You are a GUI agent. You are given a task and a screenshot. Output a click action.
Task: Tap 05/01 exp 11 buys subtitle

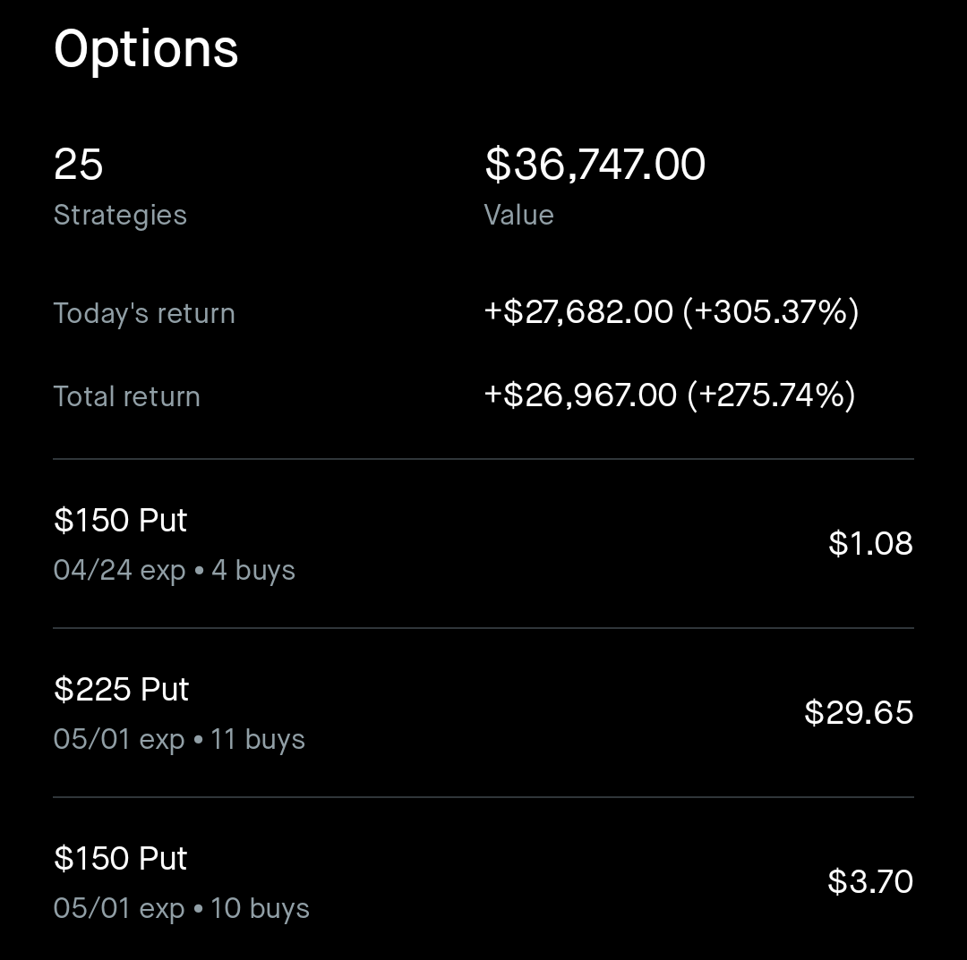(179, 740)
